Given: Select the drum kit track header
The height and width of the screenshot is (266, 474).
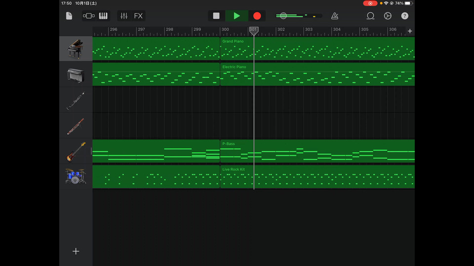Looking at the screenshot, I should [x=76, y=177].
